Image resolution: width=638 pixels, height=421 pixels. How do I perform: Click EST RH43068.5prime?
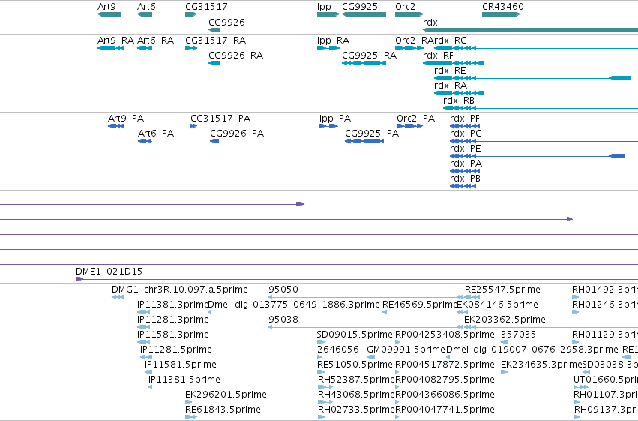pyautogui.click(x=325, y=402)
